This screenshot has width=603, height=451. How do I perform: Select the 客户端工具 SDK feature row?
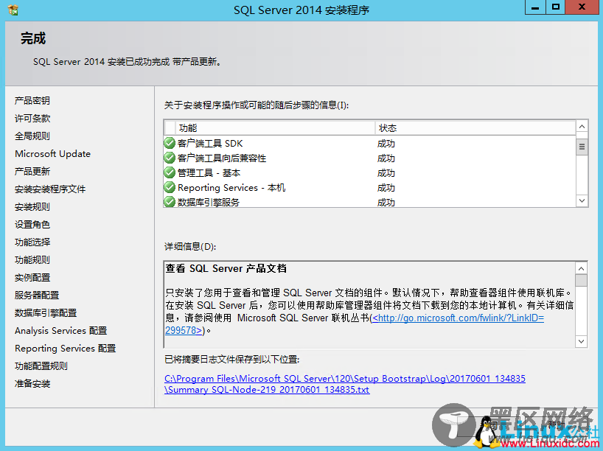[370, 144]
